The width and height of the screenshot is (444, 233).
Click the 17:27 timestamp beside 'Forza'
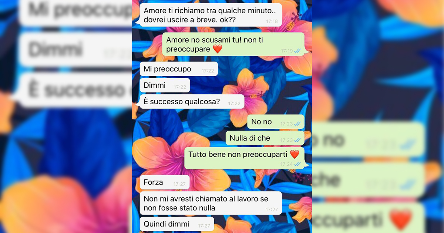[x=179, y=184]
